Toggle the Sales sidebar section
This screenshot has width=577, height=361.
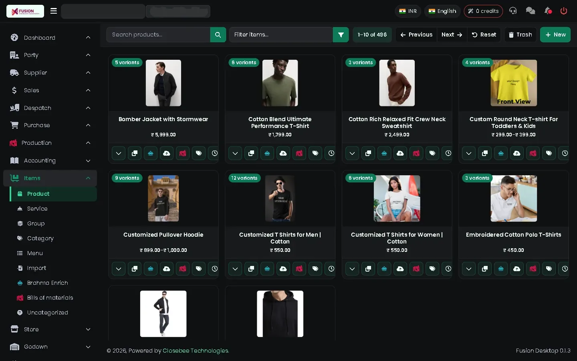[50, 90]
